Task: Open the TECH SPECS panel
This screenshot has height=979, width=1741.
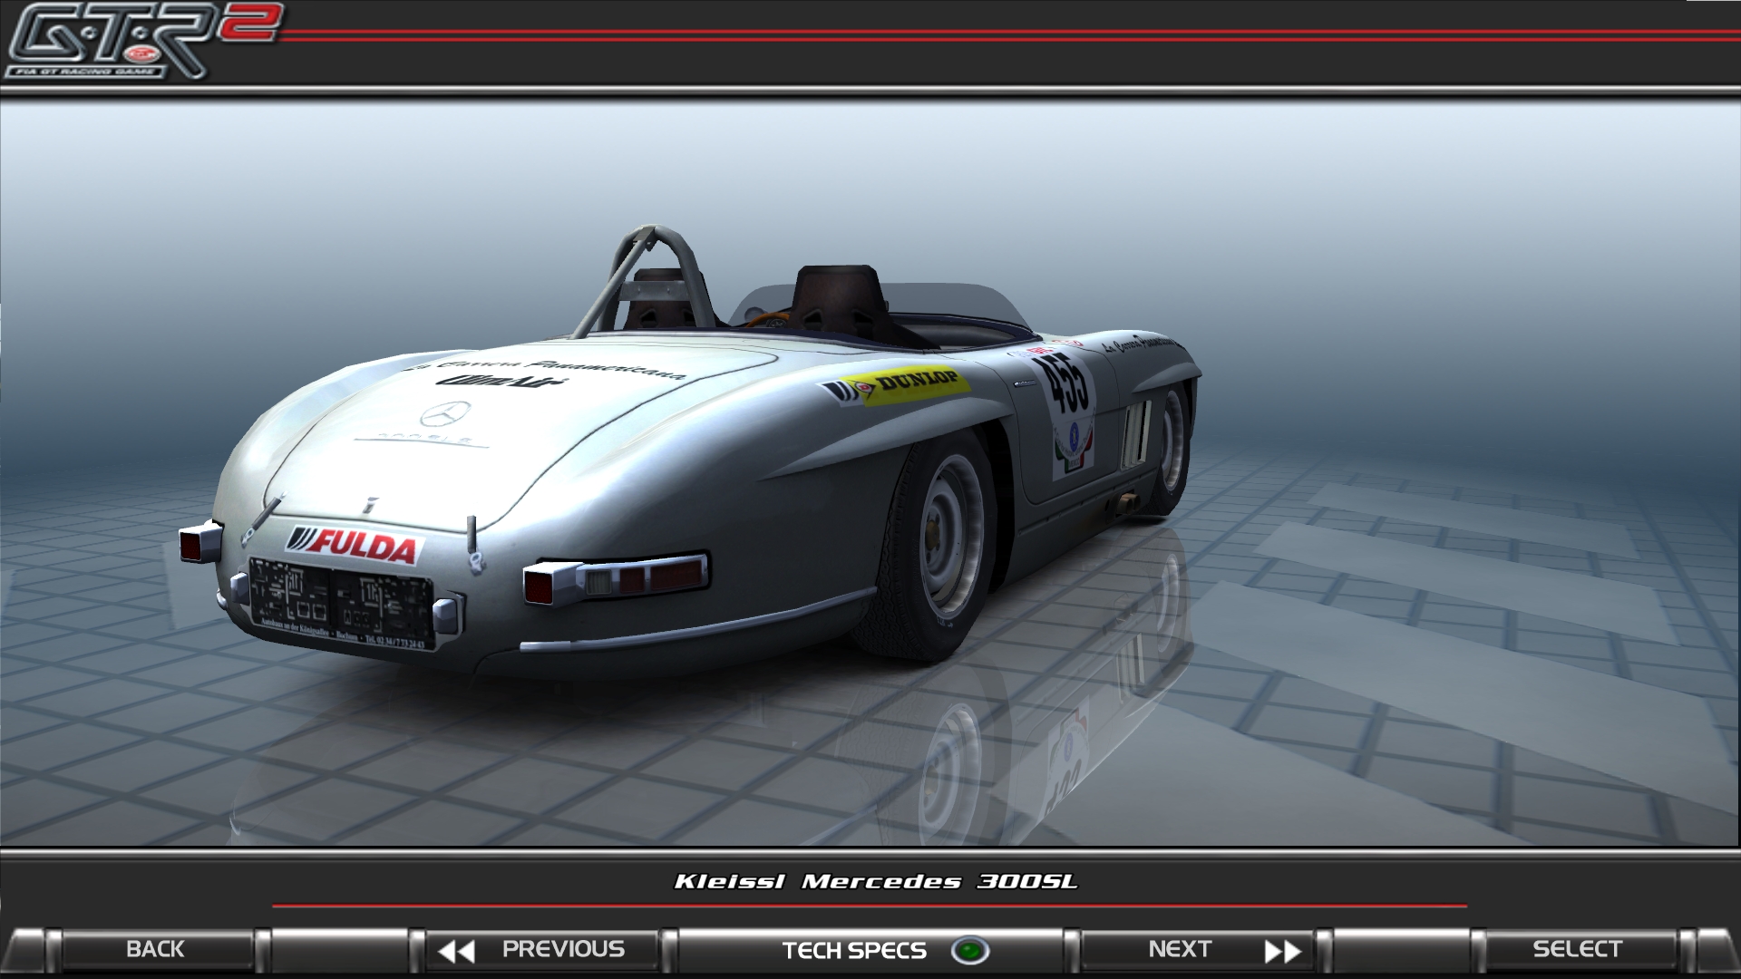Action: [870, 949]
